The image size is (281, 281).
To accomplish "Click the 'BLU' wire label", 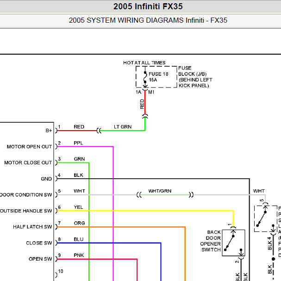I will [x=79, y=239].
